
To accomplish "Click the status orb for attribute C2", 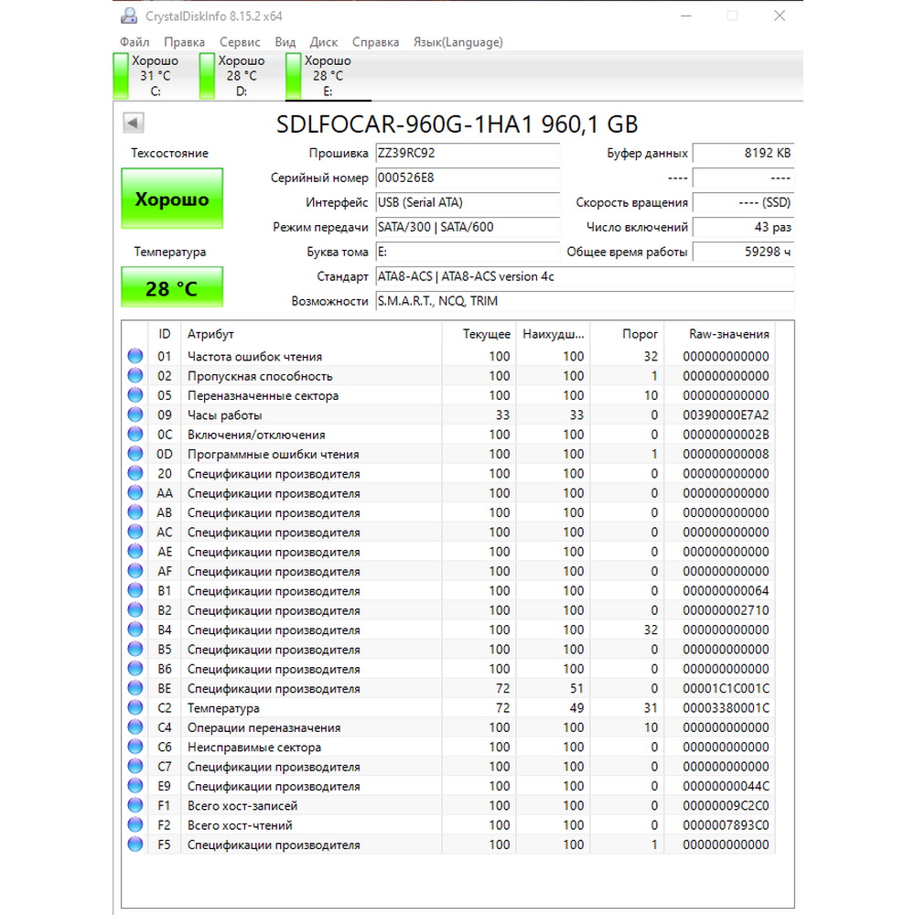I will tap(135, 708).
